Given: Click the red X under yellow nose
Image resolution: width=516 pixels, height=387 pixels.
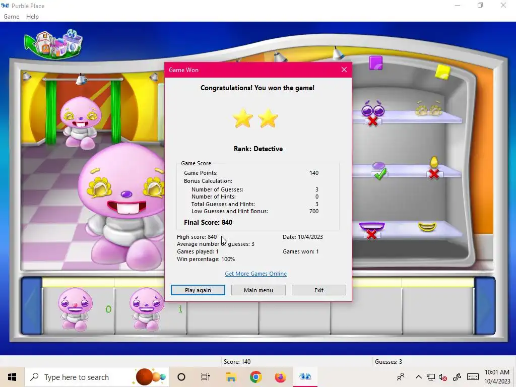Looking at the screenshot, I should pyautogui.click(x=434, y=174).
